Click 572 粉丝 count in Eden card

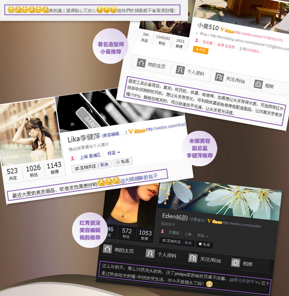[x=126, y=233]
